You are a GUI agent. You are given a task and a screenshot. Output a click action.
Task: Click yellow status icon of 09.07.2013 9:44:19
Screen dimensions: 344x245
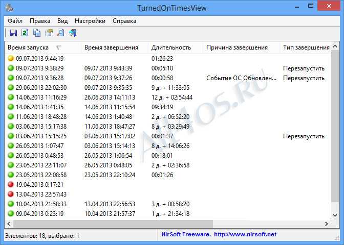[x=11, y=58]
